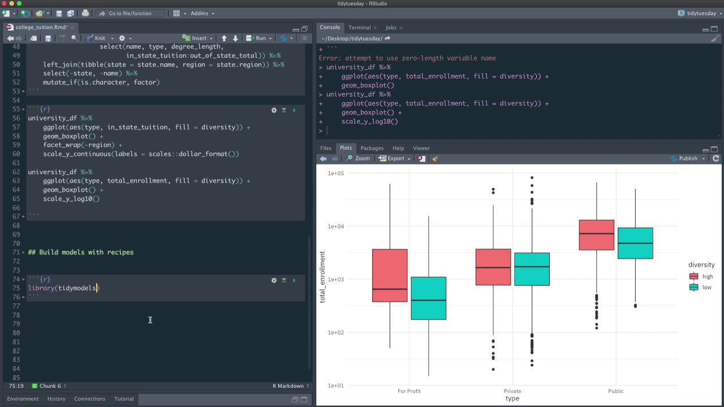Change R Markdown file type selector
This screenshot has height=407, width=724.
point(291,386)
